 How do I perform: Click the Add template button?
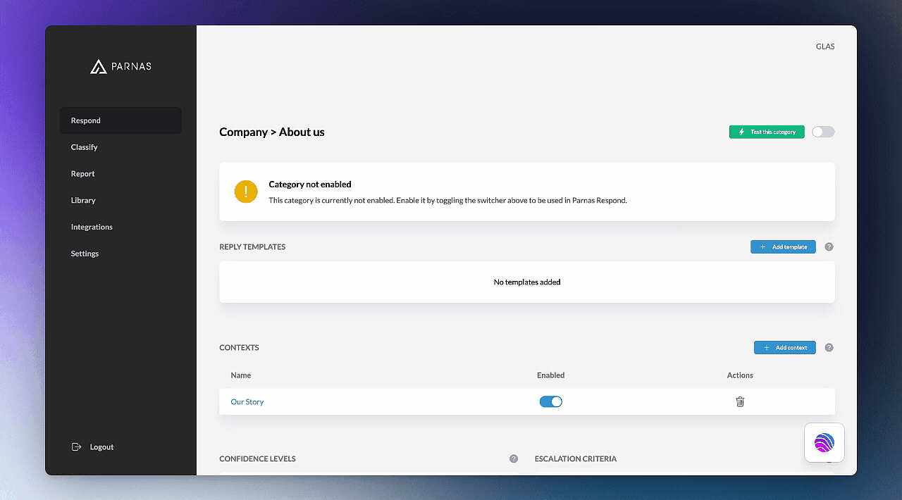783,247
